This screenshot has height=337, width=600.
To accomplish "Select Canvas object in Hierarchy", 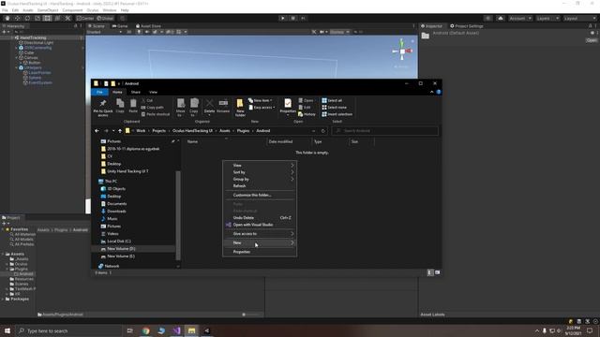I will [x=28, y=58].
